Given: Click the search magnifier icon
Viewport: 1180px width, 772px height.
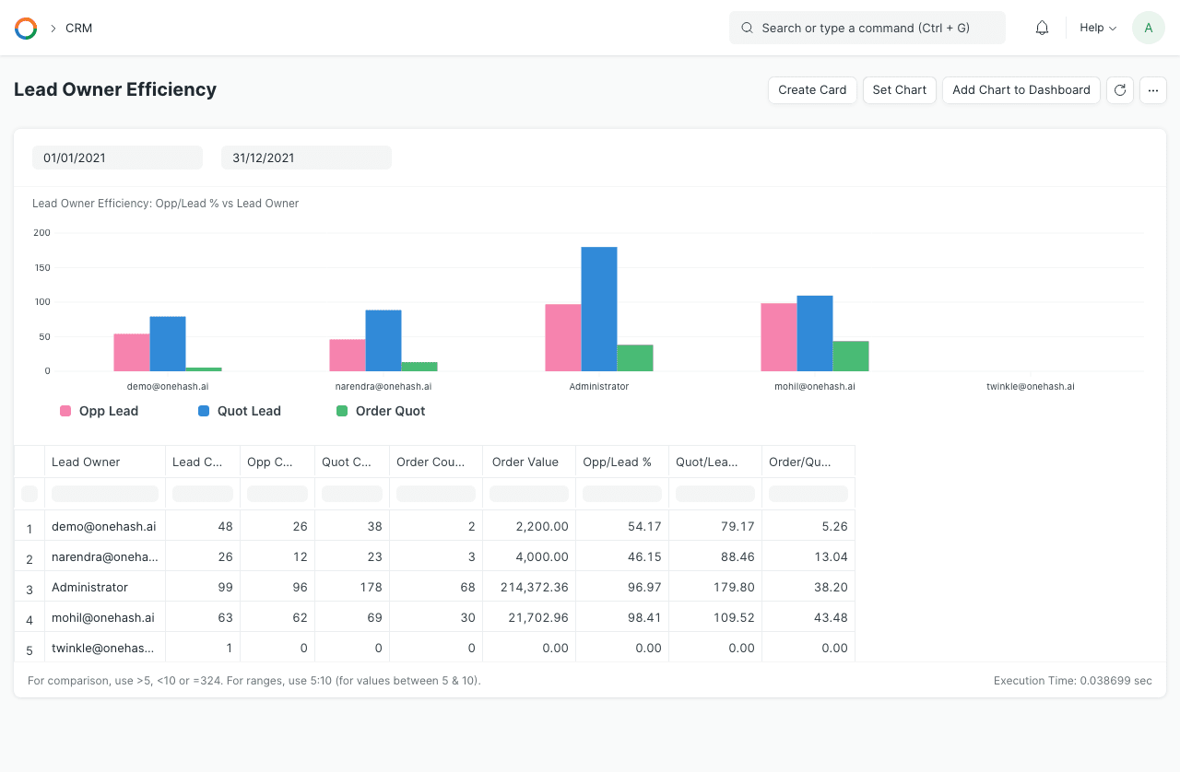Looking at the screenshot, I should click(747, 29).
